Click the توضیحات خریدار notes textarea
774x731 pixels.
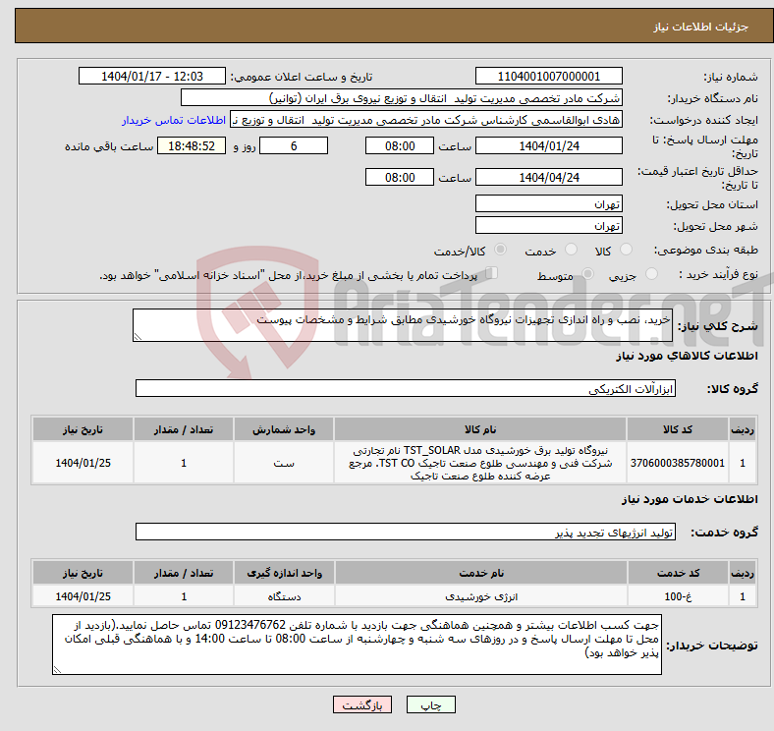pos(357,645)
